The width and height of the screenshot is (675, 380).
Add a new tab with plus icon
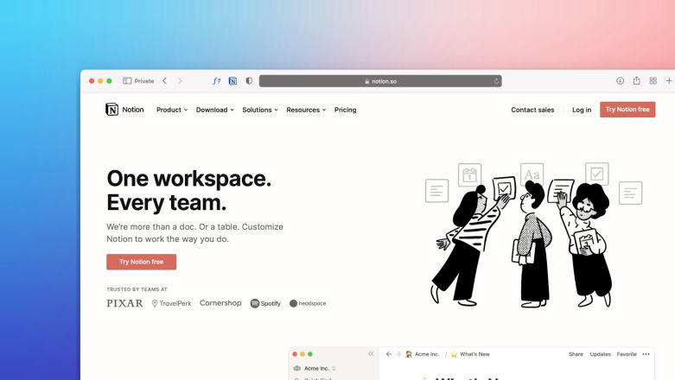coord(668,81)
